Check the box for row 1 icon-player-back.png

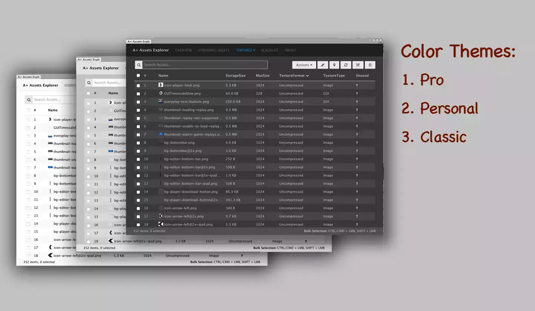(x=138, y=86)
